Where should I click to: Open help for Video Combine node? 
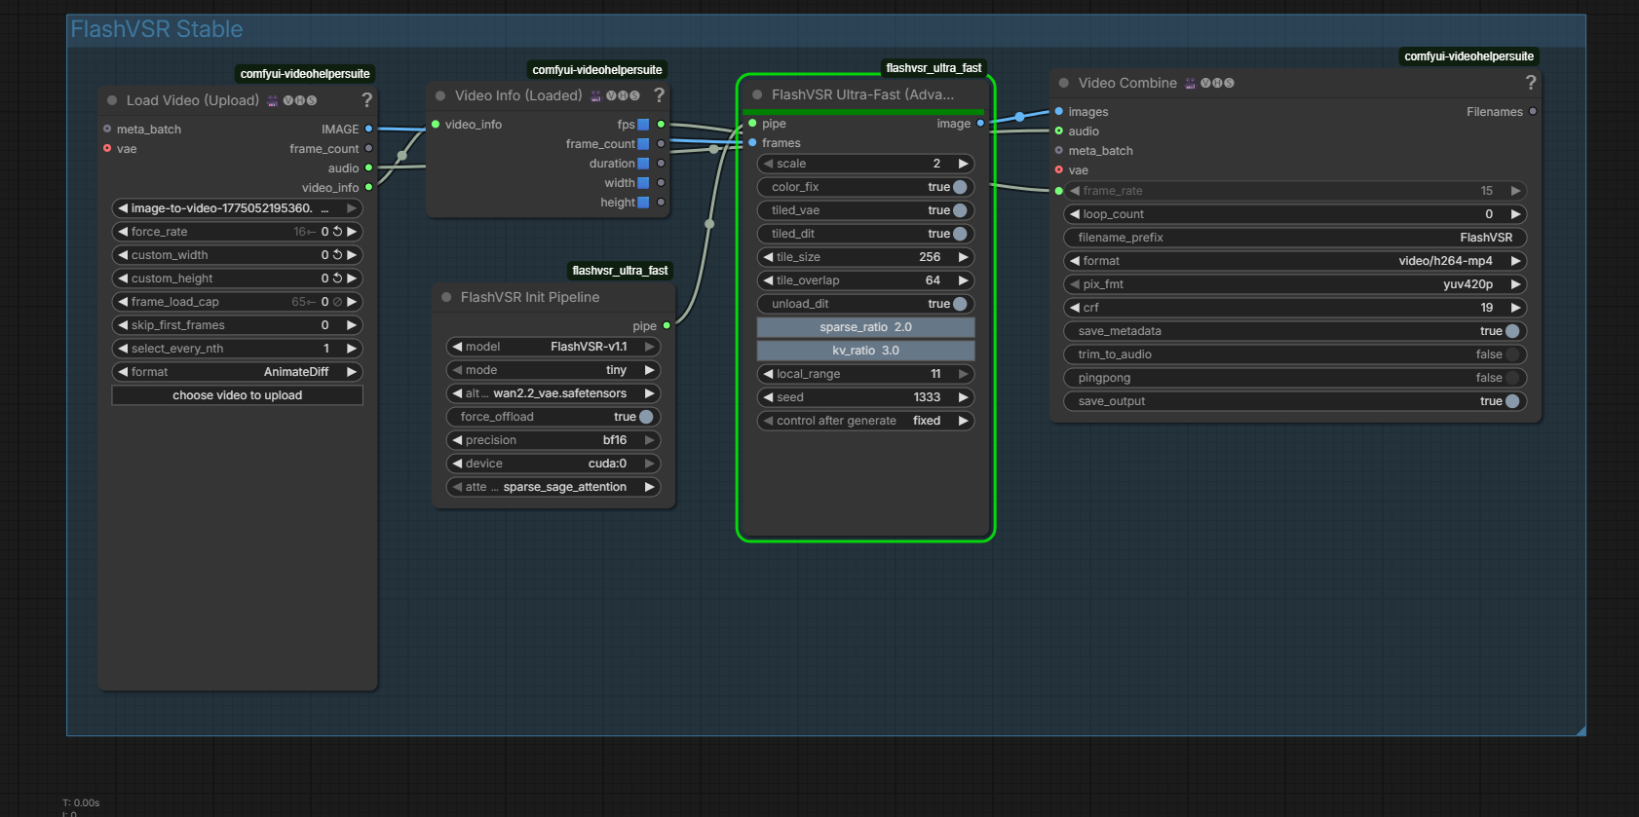(x=1530, y=83)
